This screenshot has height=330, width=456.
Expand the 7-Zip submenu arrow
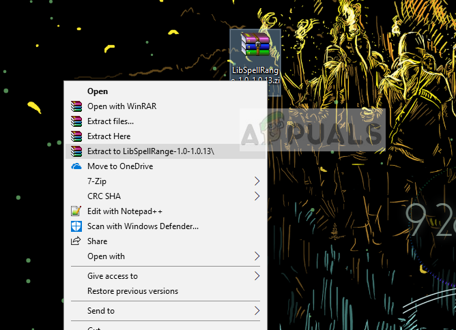tap(257, 181)
